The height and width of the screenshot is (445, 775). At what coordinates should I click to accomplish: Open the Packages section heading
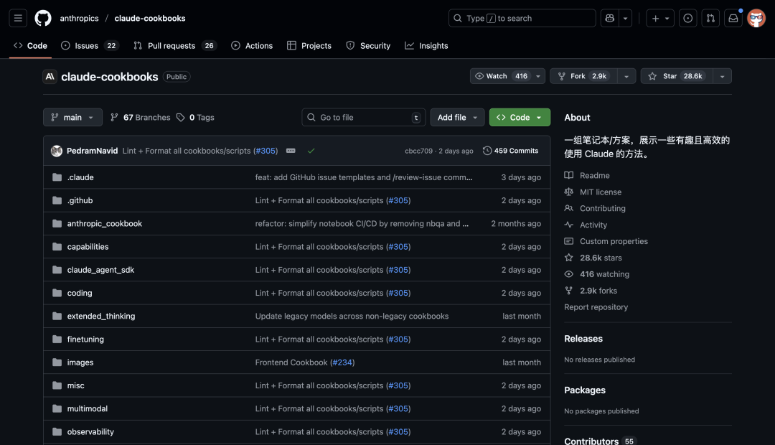(585, 390)
